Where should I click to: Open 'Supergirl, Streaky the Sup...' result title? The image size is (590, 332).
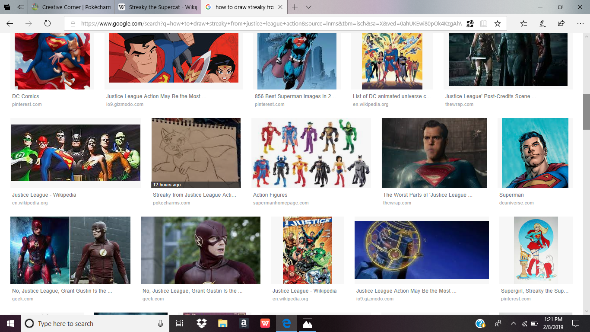[x=535, y=291]
